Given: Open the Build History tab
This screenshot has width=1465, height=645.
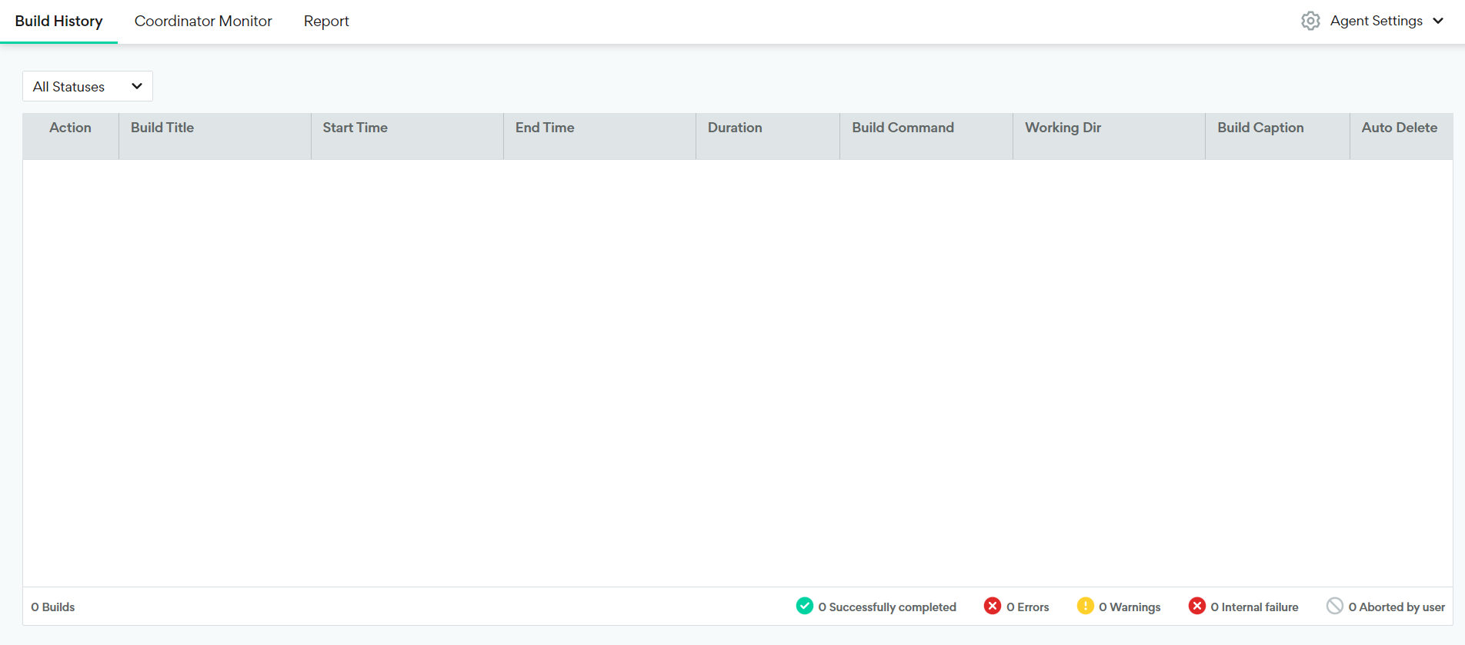Looking at the screenshot, I should [x=58, y=21].
